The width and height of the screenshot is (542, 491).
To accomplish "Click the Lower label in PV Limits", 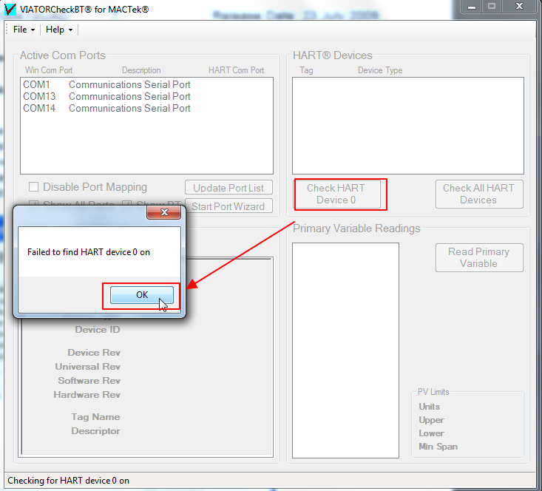I will (431, 433).
